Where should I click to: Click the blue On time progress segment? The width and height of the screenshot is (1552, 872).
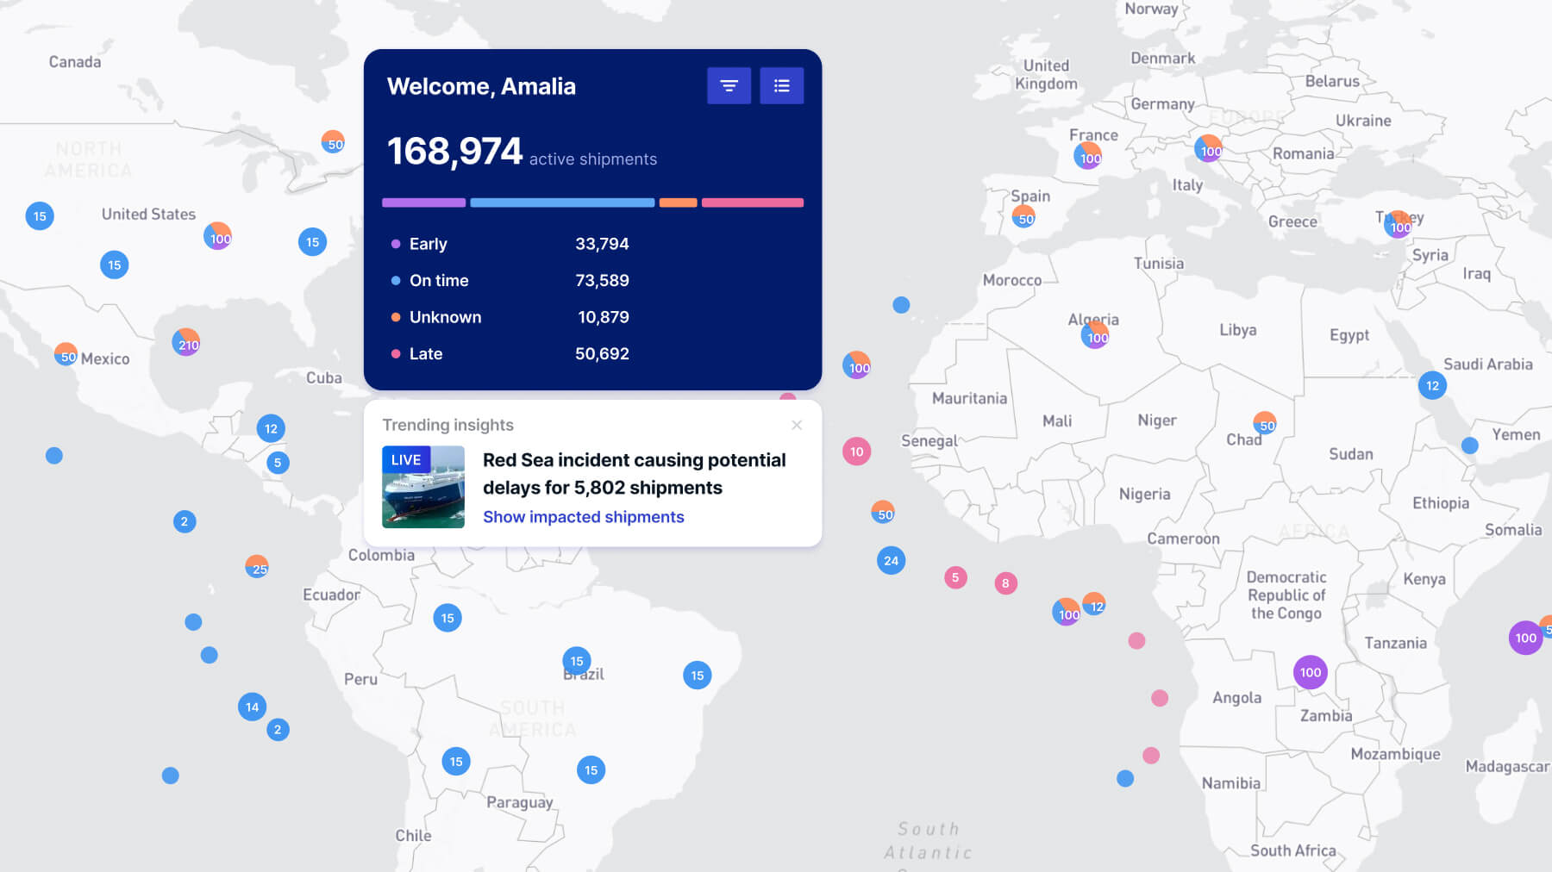tap(562, 202)
